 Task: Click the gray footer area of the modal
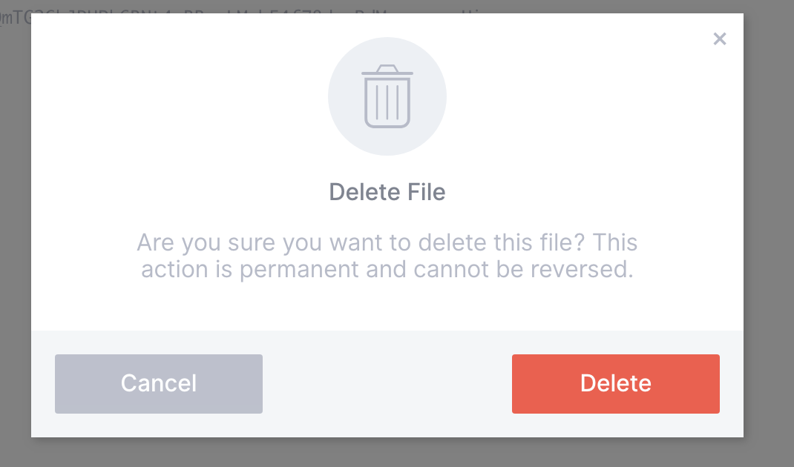(x=387, y=345)
